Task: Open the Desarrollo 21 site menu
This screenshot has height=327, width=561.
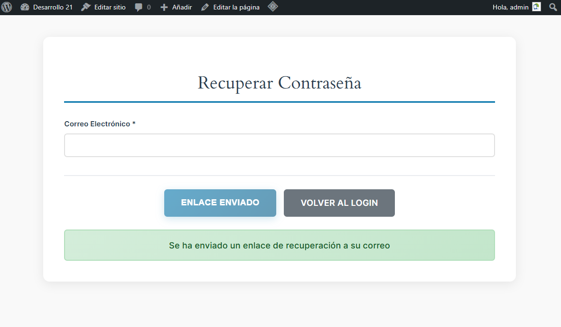Action: [53, 7]
